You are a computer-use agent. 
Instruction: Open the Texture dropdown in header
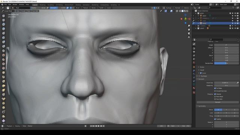[x=86, y=8]
